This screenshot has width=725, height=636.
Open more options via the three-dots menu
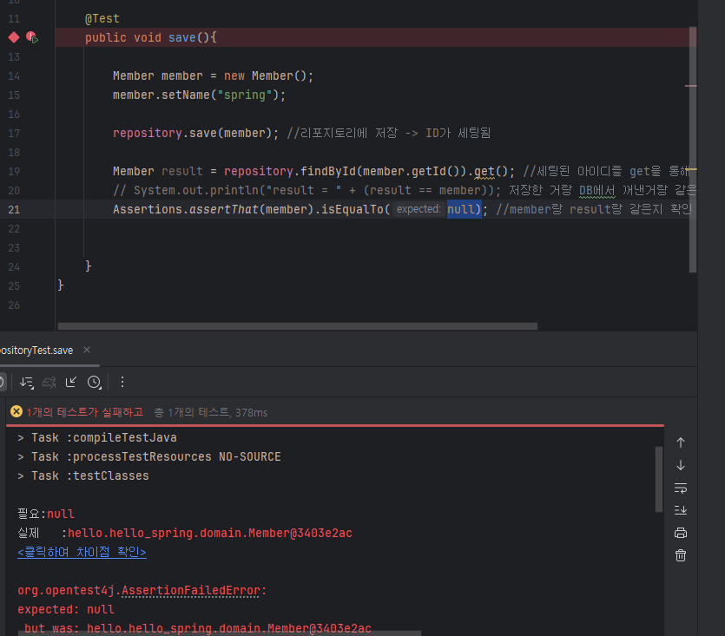(x=122, y=382)
